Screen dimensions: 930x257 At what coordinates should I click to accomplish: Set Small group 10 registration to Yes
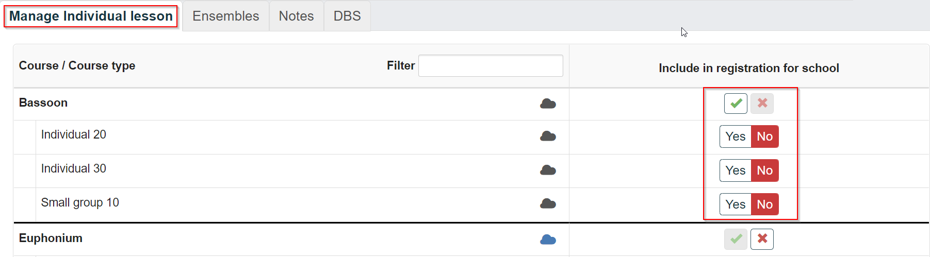pyautogui.click(x=736, y=204)
